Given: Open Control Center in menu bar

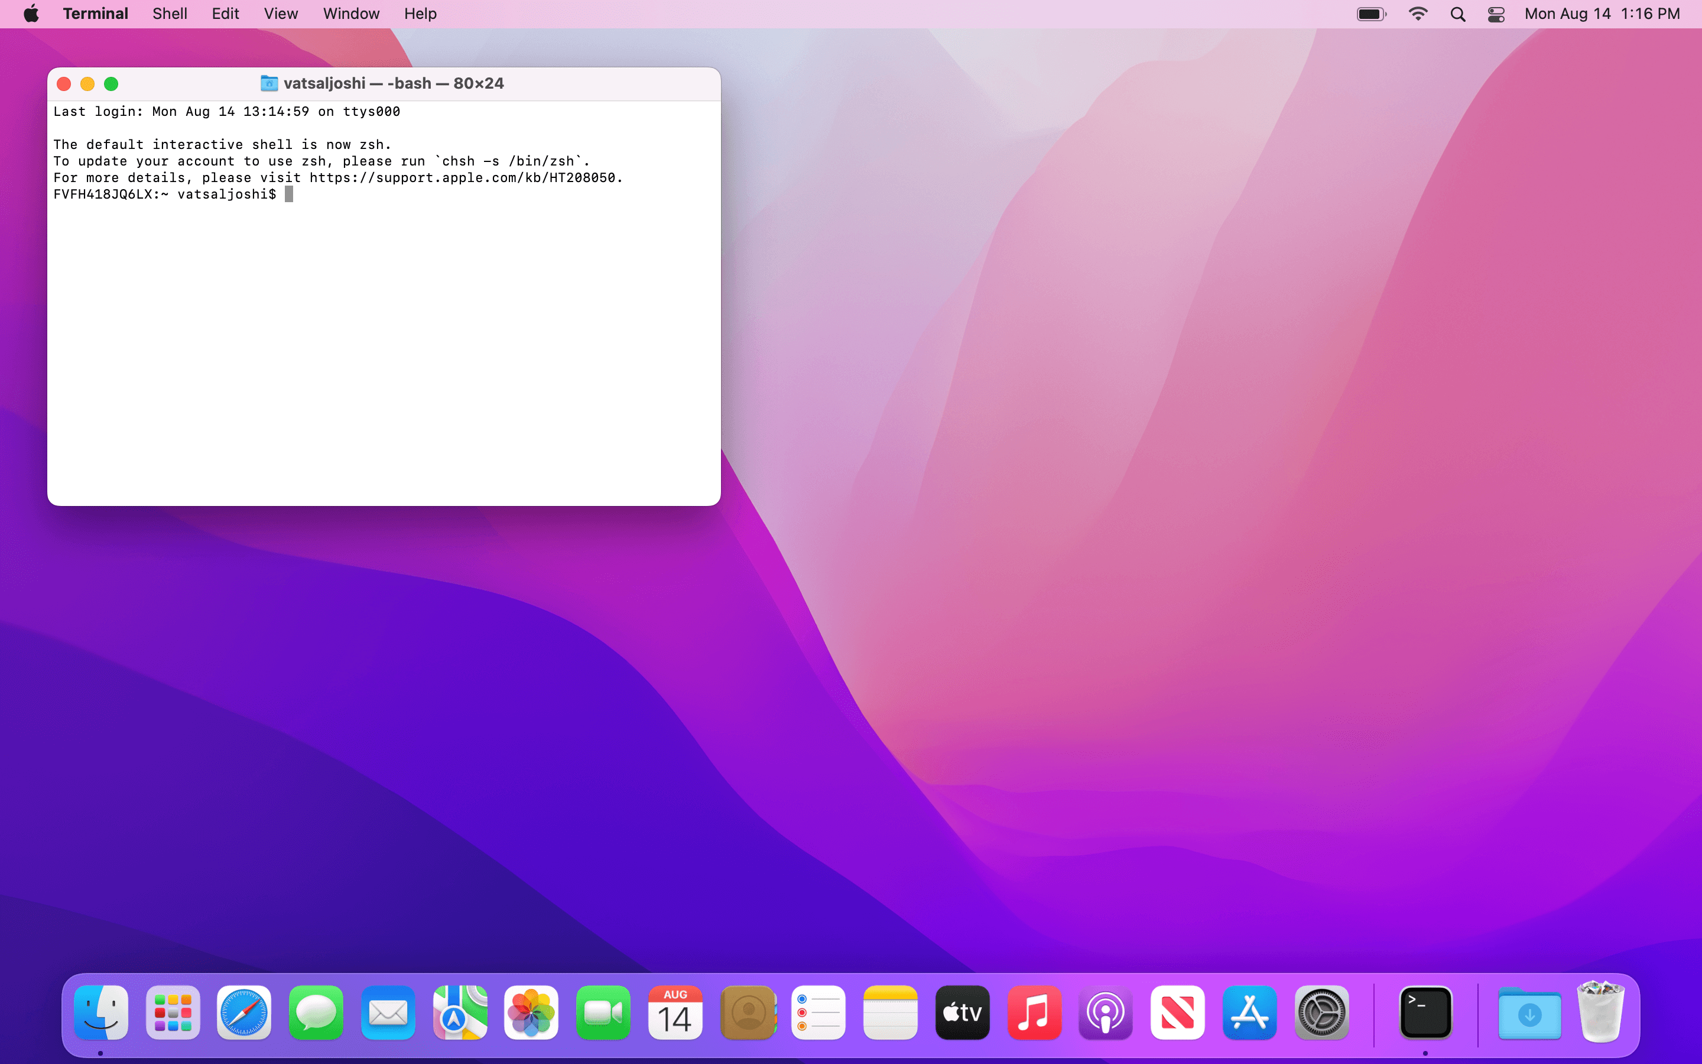Looking at the screenshot, I should click(1496, 14).
